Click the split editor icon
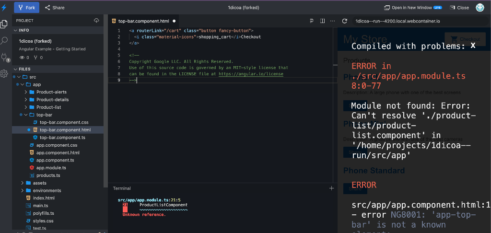The image size is (491, 233). (322, 21)
